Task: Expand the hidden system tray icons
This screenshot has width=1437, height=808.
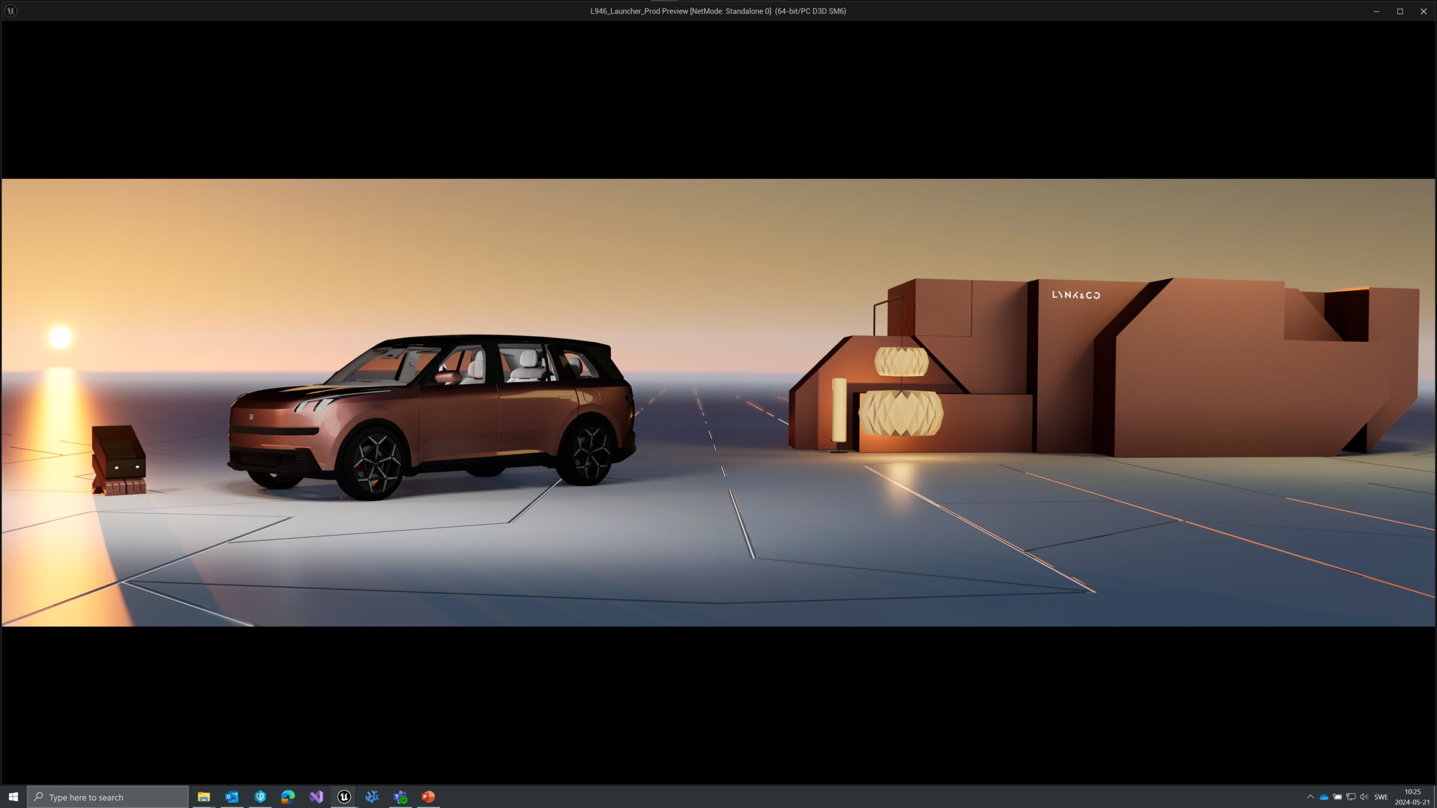Action: (1310, 797)
